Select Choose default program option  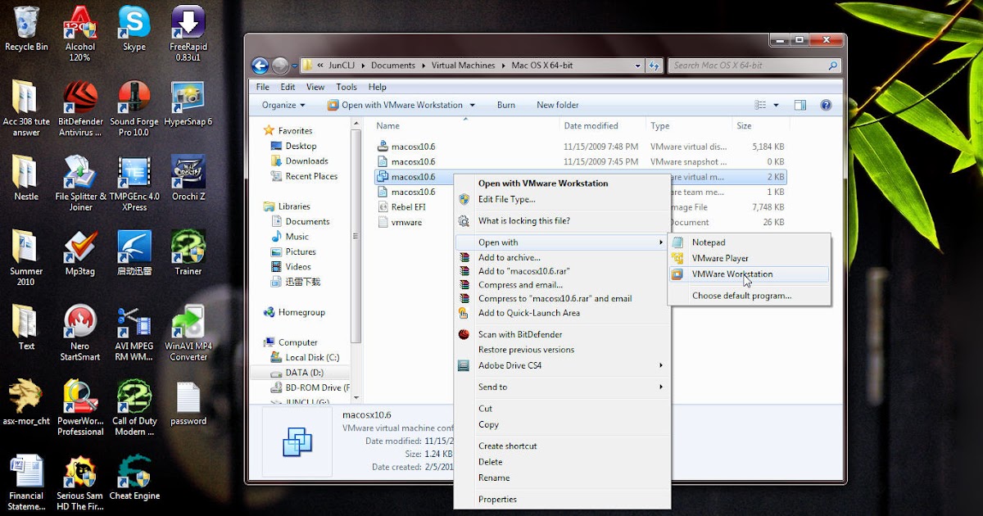[x=749, y=296]
